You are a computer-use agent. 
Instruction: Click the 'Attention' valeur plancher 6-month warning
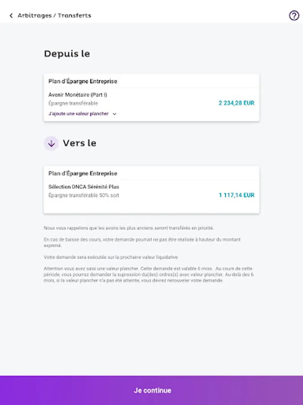pyautogui.click(x=148, y=274)
